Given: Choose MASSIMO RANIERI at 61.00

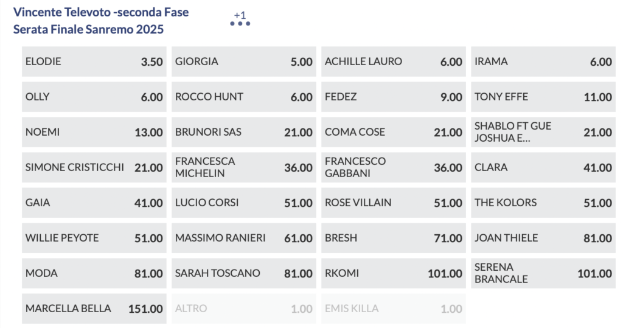Looking at the screenshot, I should click(243, 238).
